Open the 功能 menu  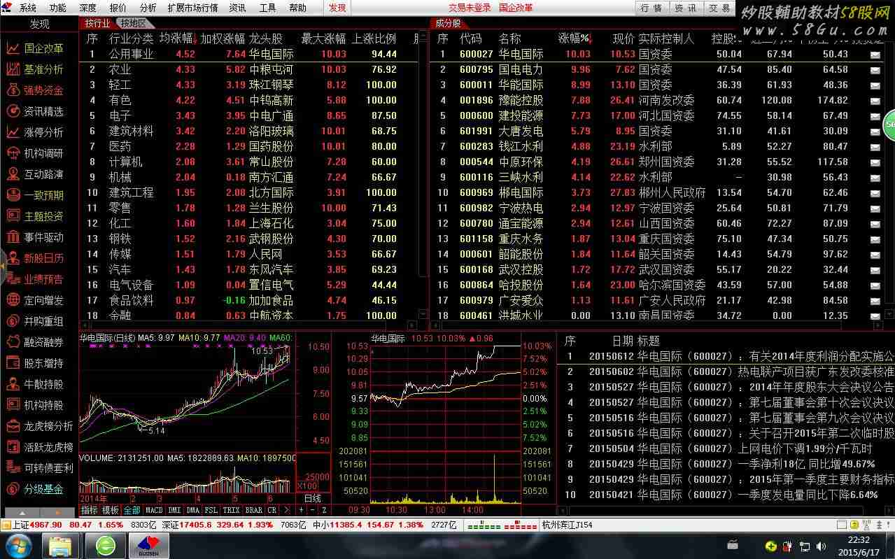pos(58,8)
